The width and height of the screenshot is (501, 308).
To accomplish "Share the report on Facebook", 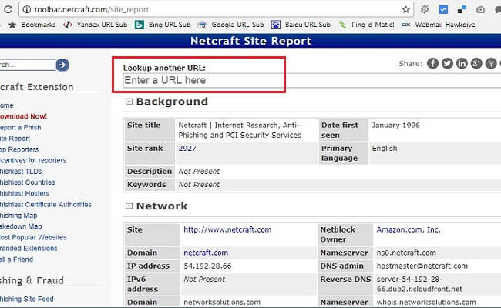I will 432,63.
